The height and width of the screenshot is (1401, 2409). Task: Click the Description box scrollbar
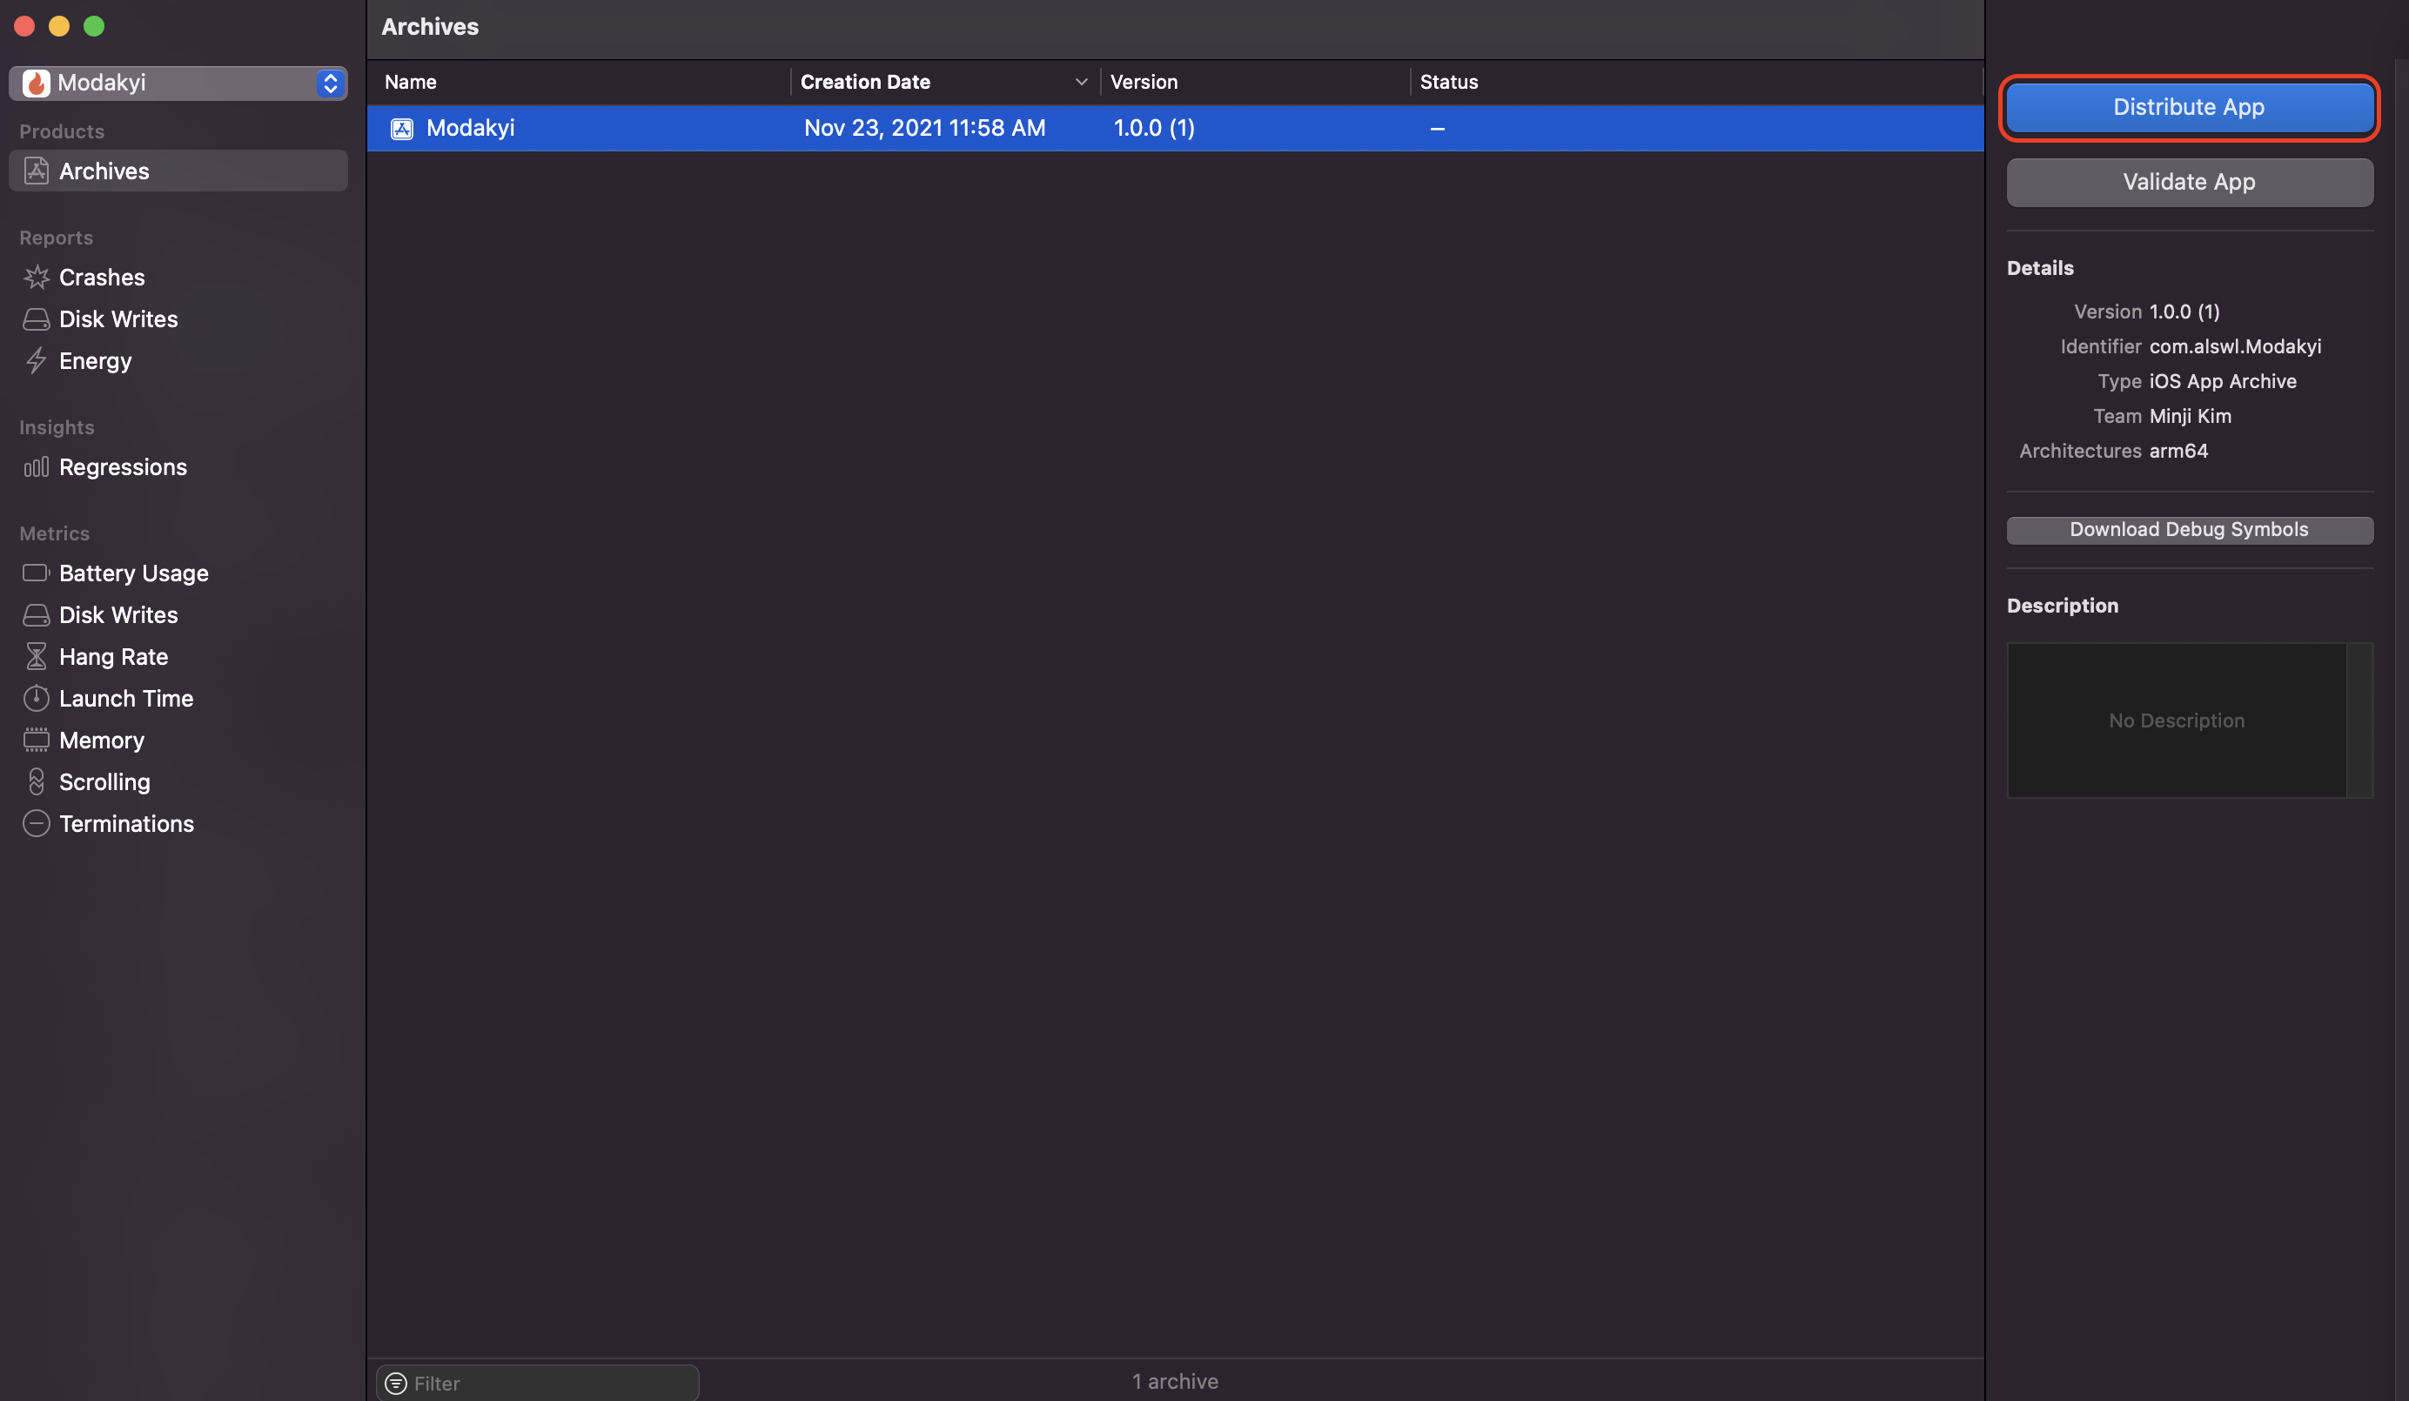[2359, 721]
